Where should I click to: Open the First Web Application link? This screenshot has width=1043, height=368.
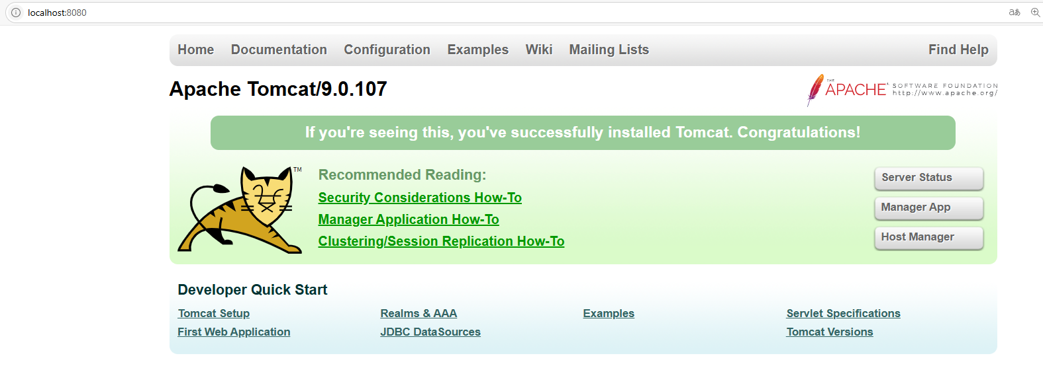pos(234,332)
